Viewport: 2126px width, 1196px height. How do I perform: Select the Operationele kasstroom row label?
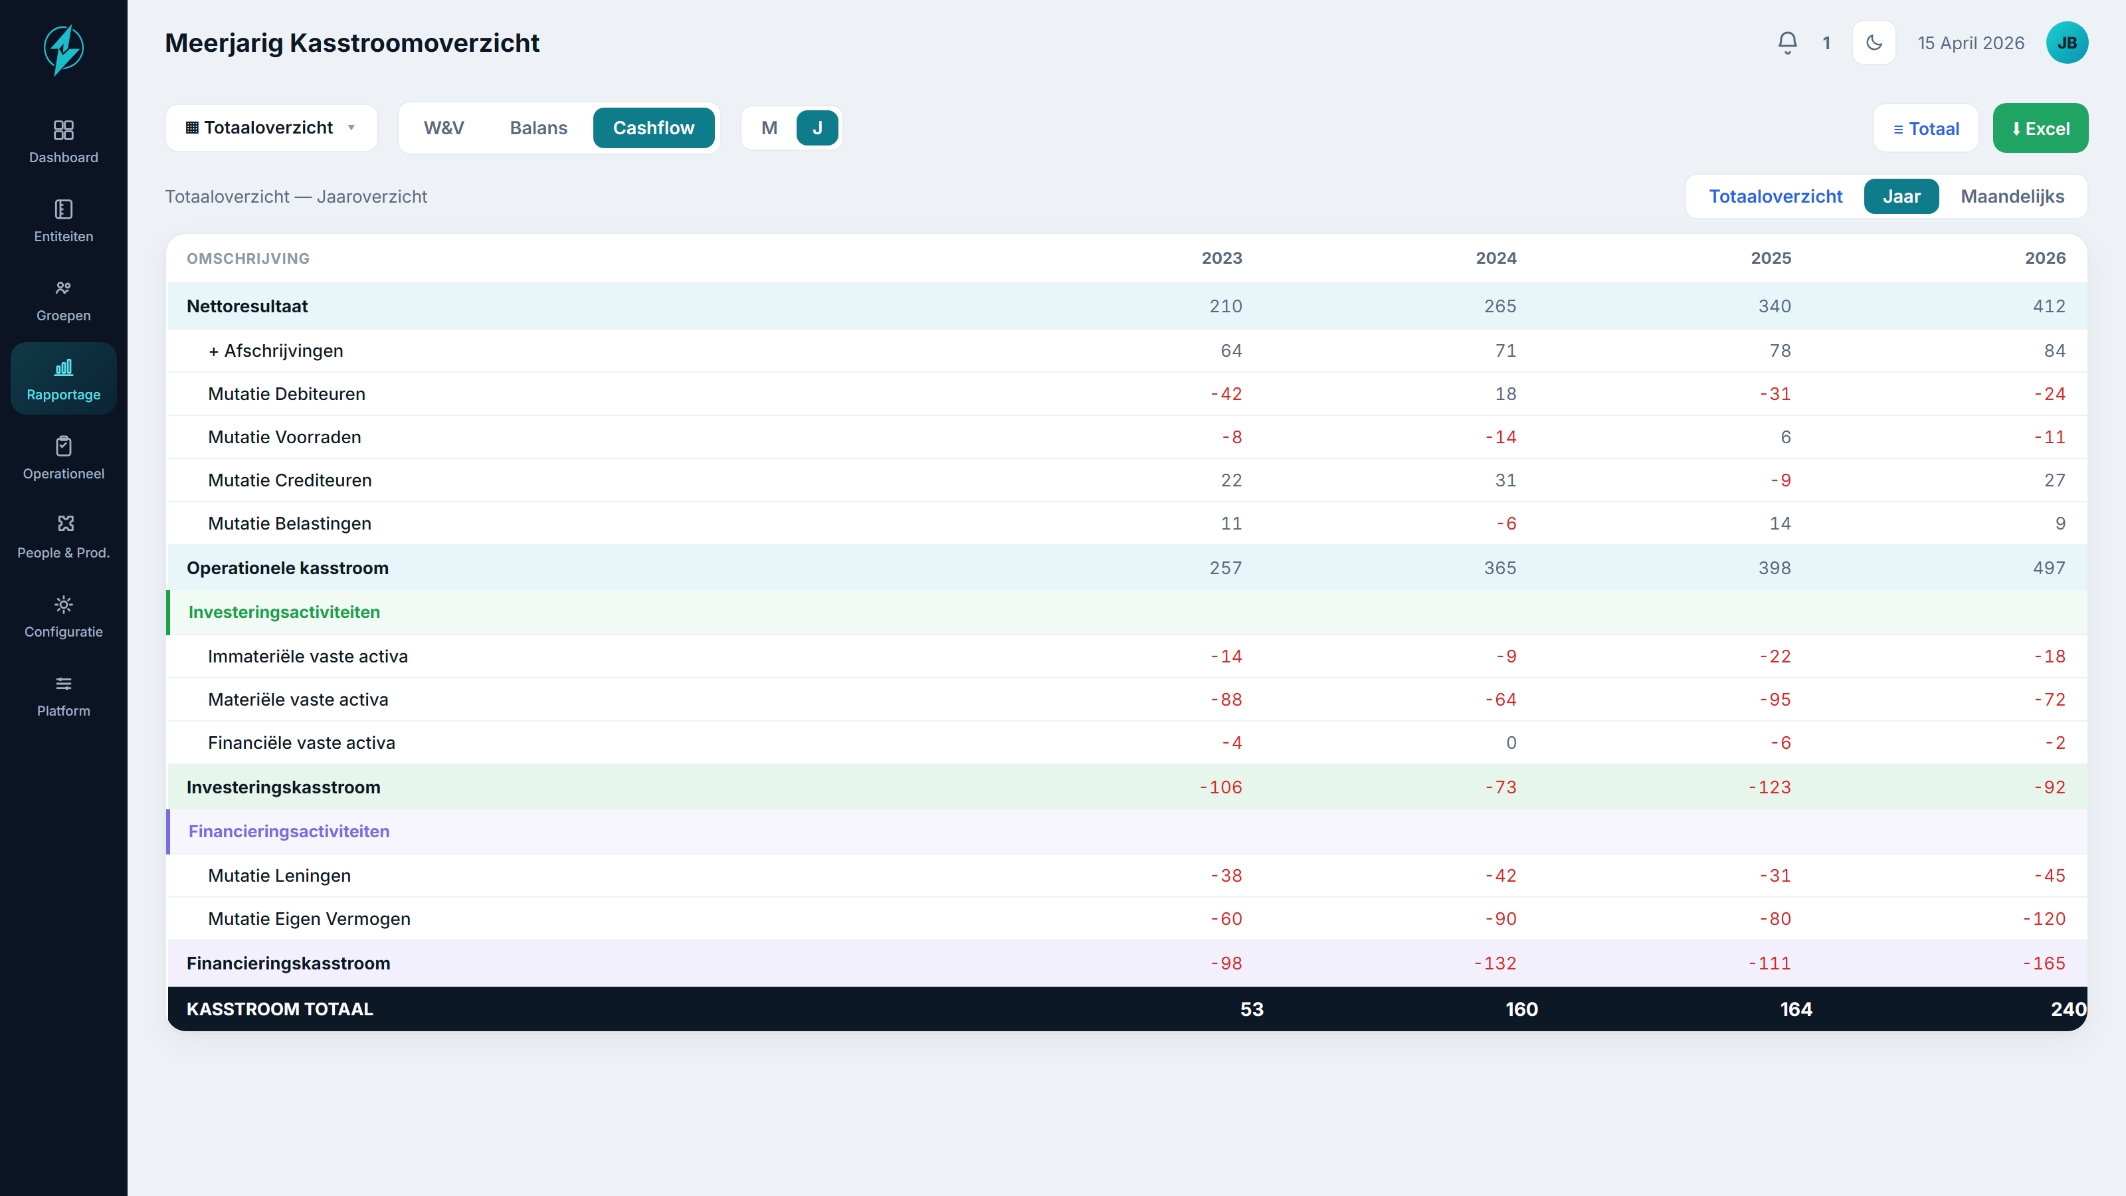[287, 568]
